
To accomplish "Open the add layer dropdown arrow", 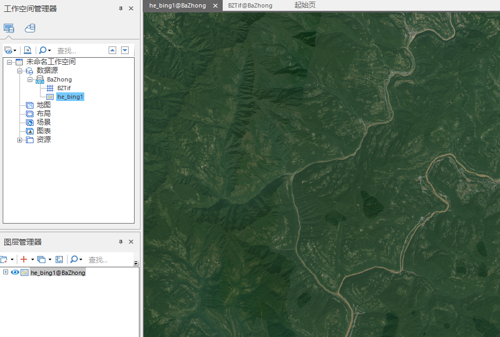I will pyautogui.click(x=32, y=260).
